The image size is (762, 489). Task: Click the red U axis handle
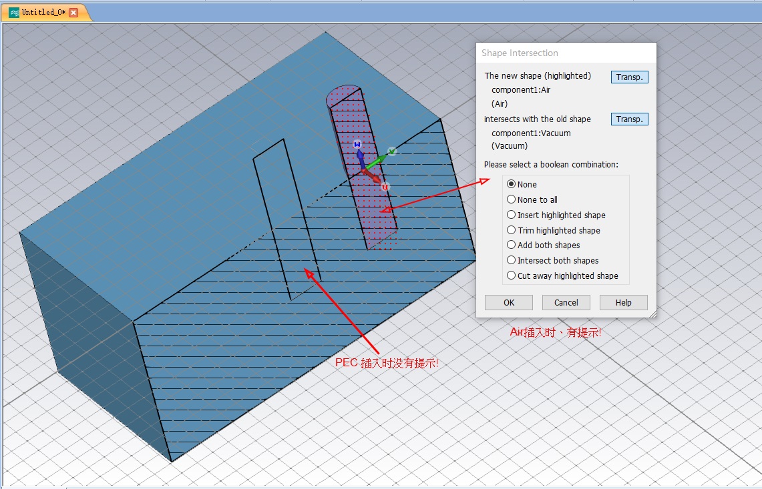[x=385, y=187]
